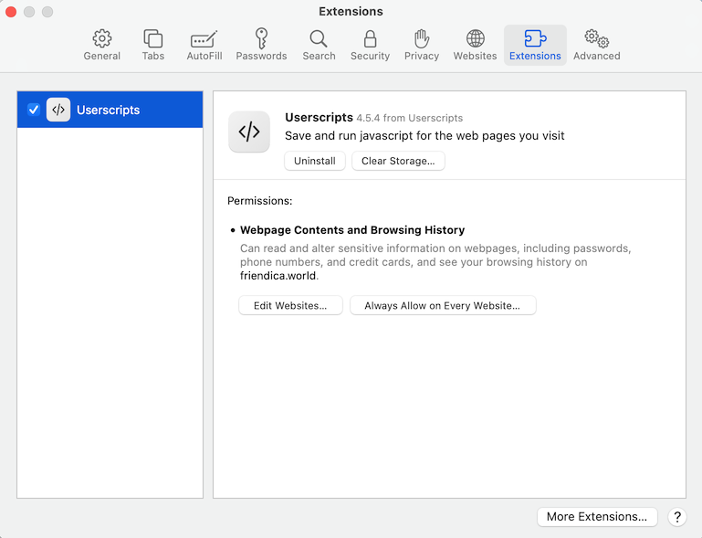
Task: Open the Search preferences pane
Action: point(319,46)
